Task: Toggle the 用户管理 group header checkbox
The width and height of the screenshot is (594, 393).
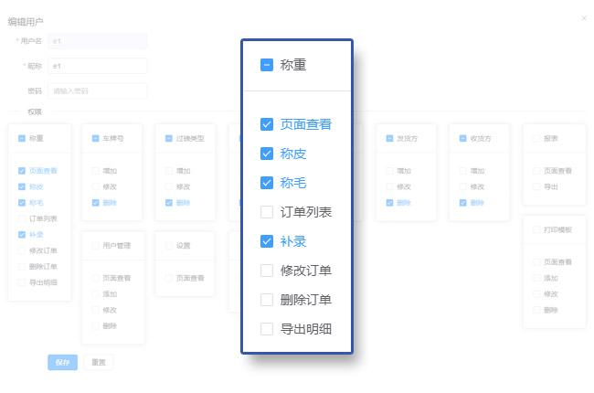Action: [x=95, y=245]
